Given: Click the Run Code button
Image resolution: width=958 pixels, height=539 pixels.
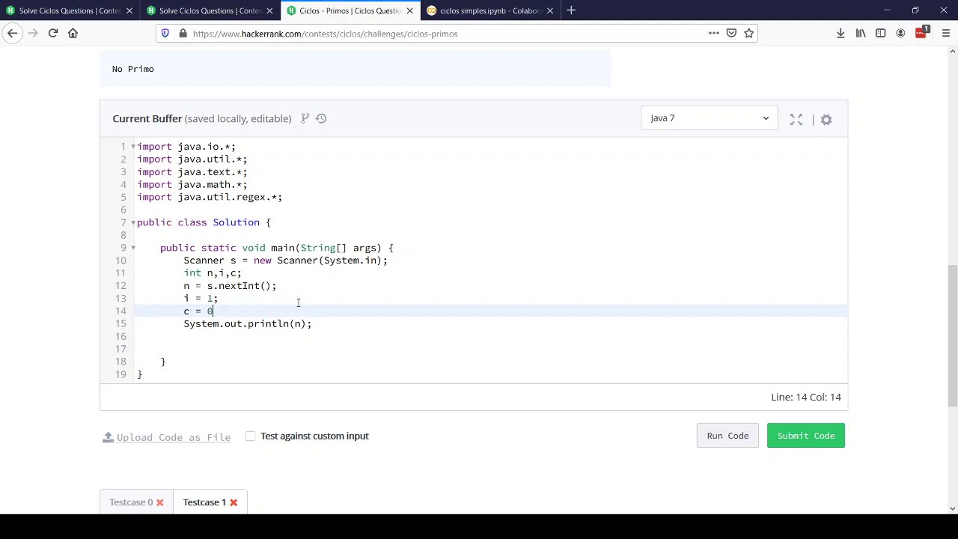Looking at the screenshot, I should 727,436.
